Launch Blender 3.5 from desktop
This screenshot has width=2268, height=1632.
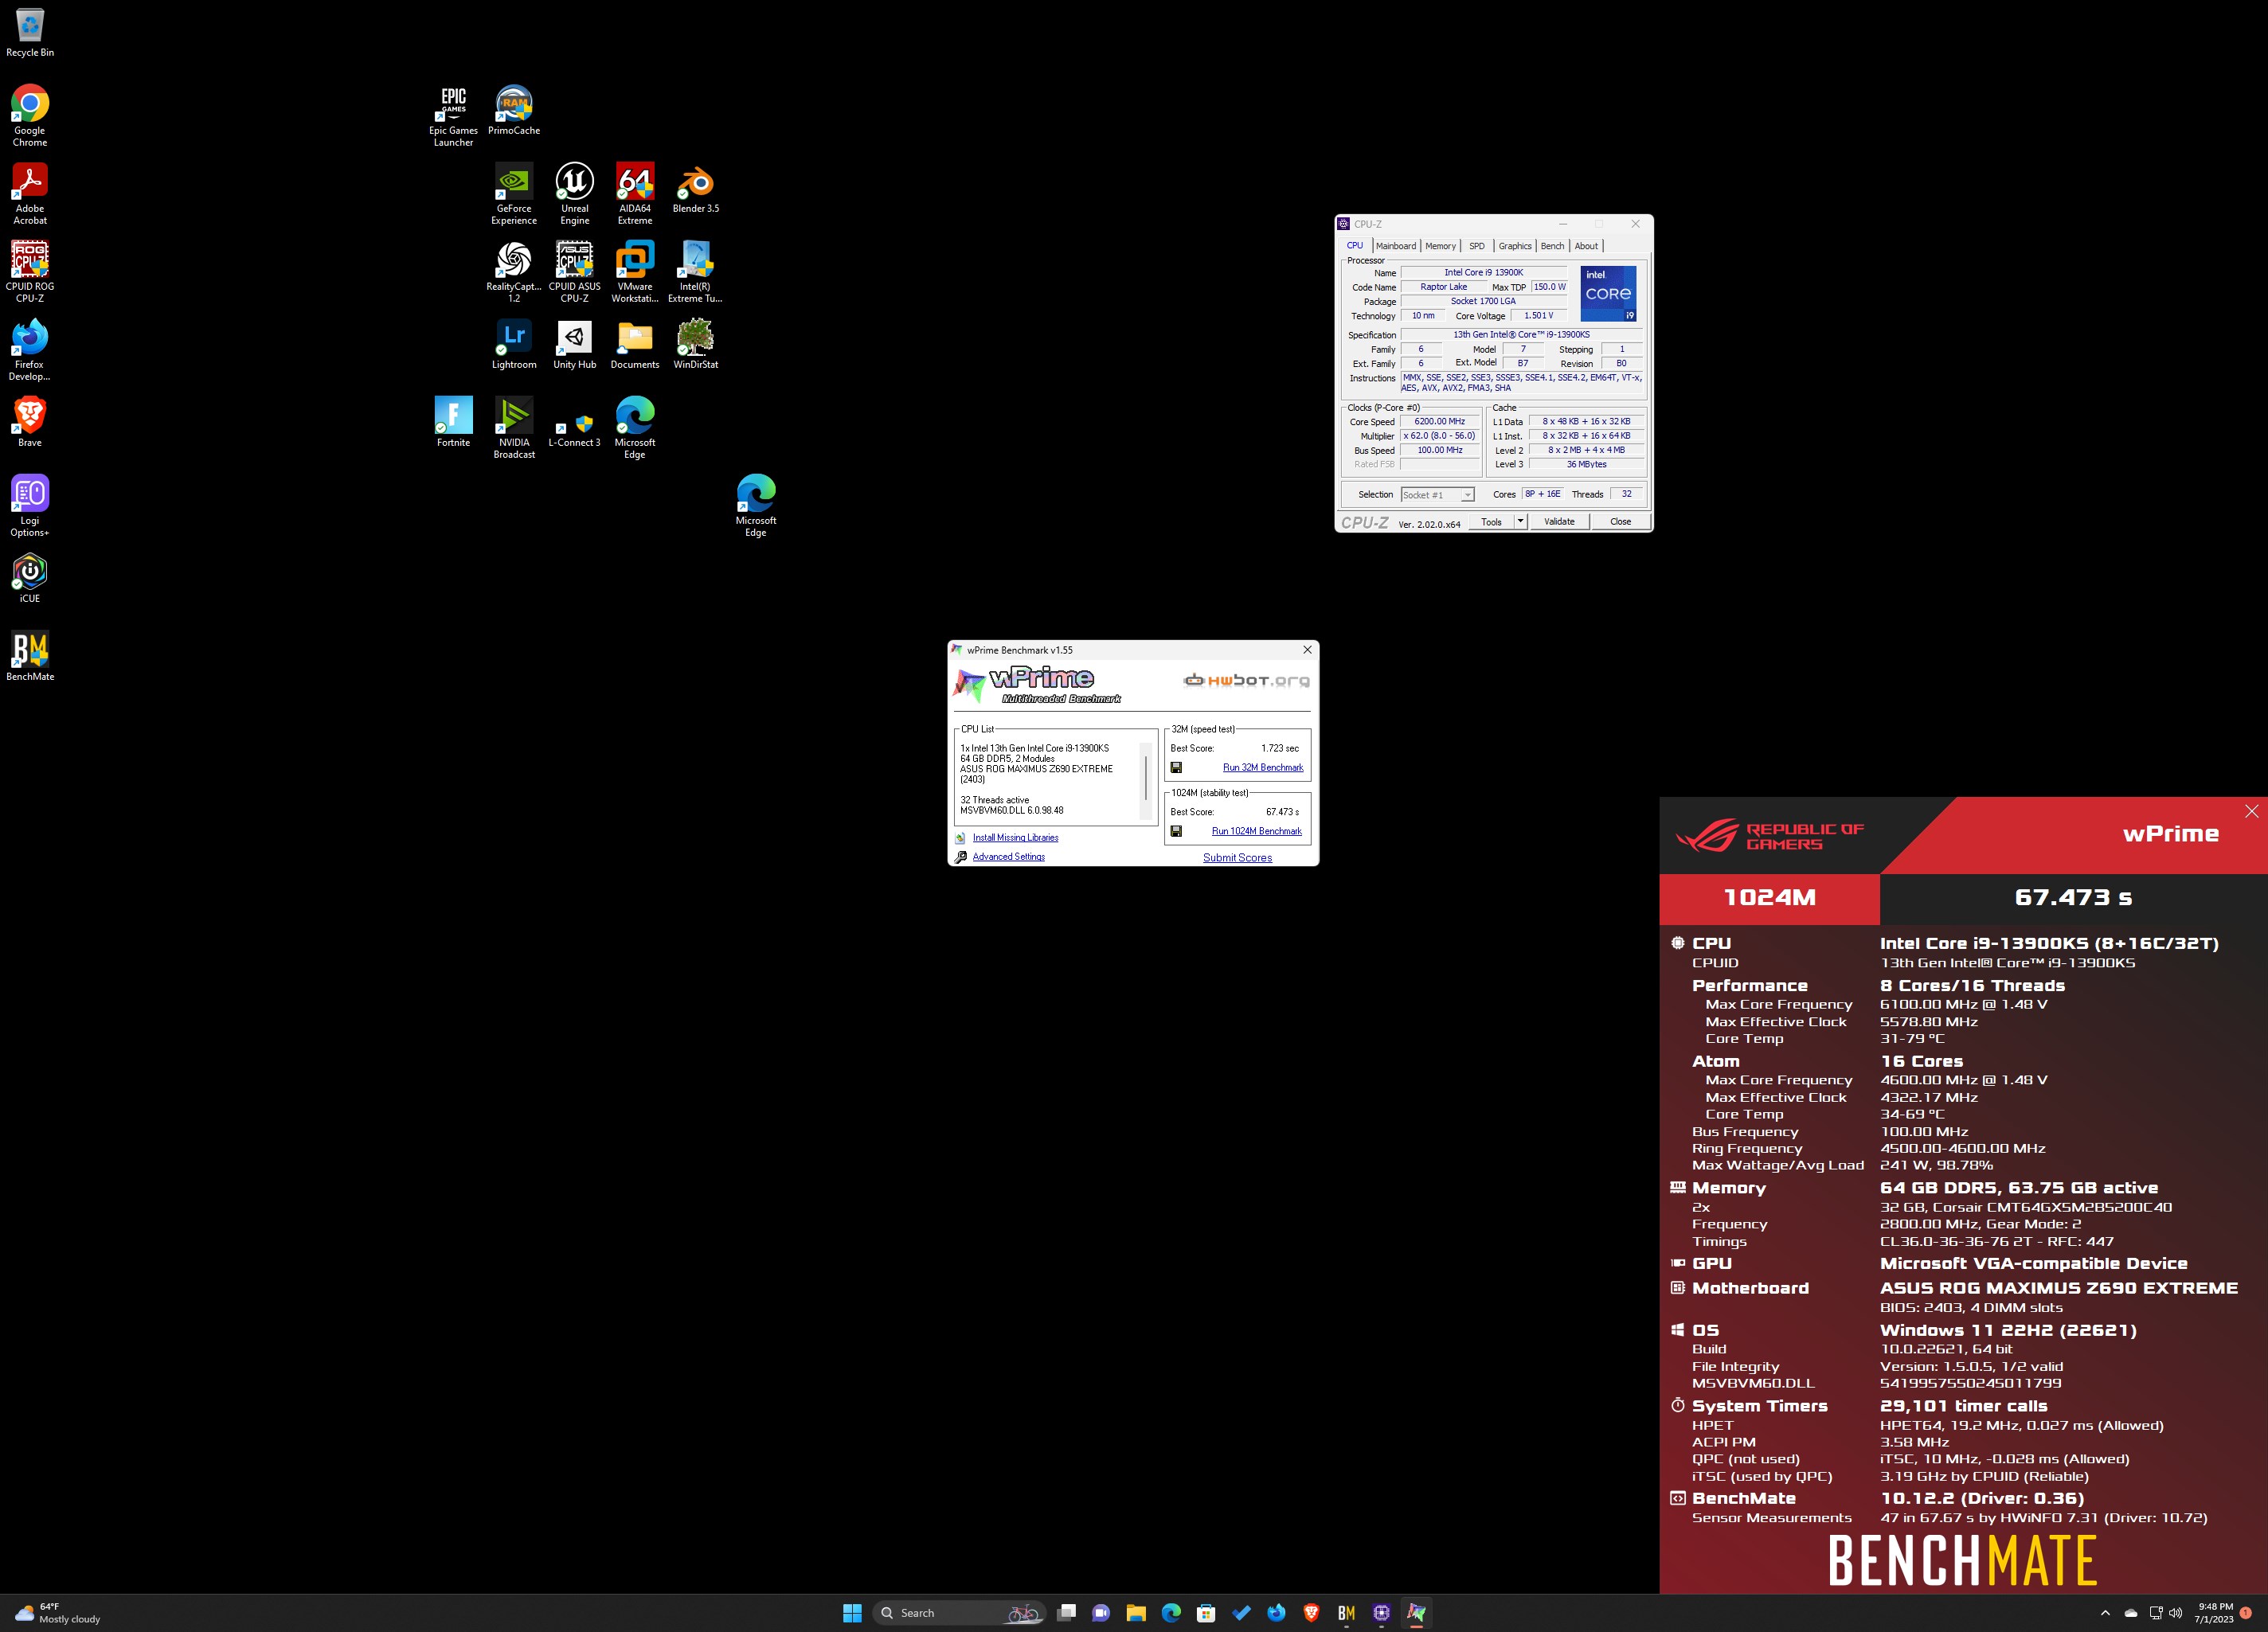696,189
